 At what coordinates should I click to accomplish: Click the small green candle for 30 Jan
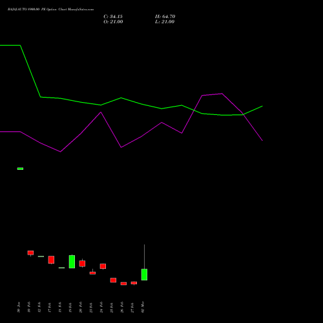pyautogui.click(x=20, y=169)
